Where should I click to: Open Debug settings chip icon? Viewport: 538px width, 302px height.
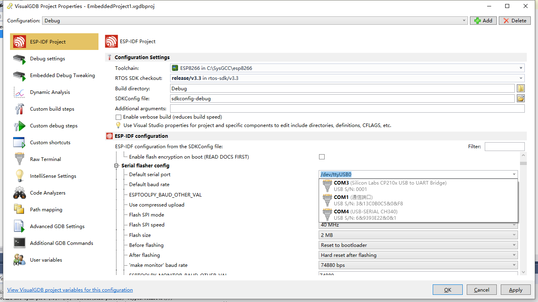click(19, 59)
